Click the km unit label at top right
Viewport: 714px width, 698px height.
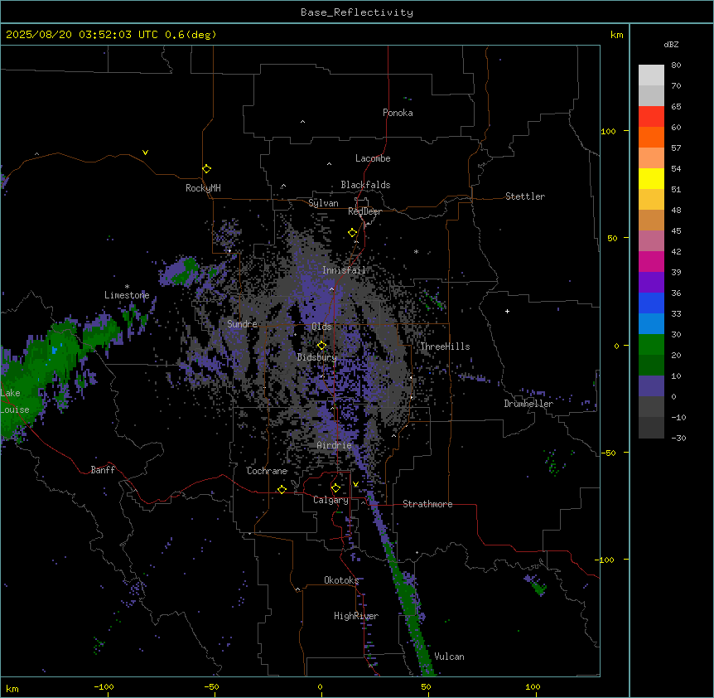[x=616, y=35]
